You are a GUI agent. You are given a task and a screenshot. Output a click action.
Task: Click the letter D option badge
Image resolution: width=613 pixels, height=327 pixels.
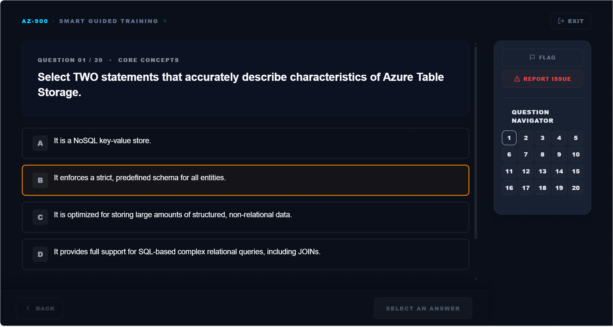[40, 254]
